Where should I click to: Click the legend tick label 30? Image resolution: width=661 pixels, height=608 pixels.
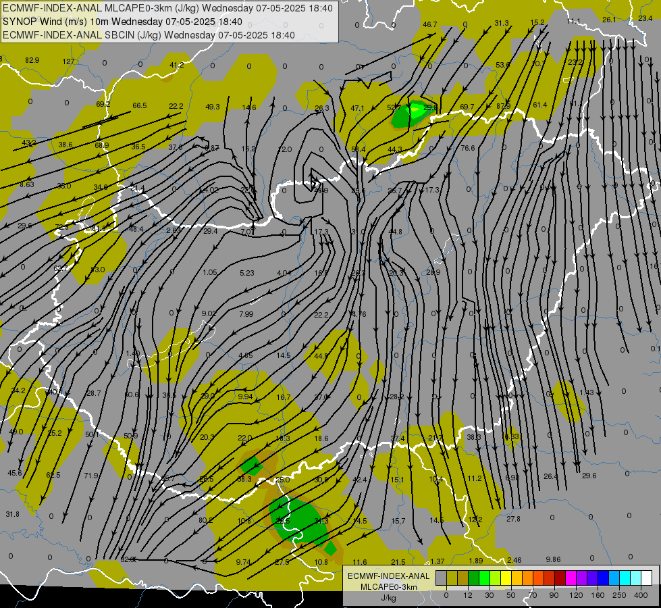489,595
